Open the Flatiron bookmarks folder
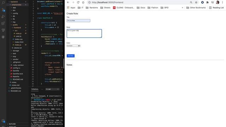Viewport: 226px width, 127px height. 153,8
